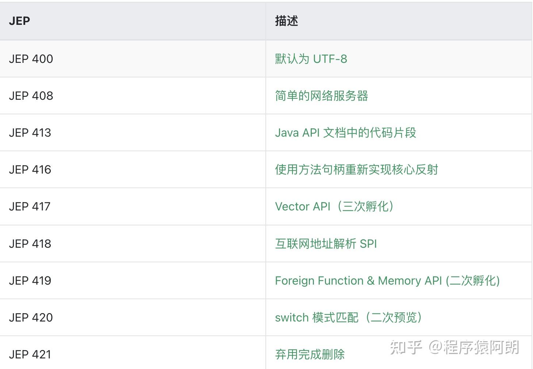This screenshot has height=369, width=533.
Task: Select the JEP 421 table cell
Action: click(31, 354)
